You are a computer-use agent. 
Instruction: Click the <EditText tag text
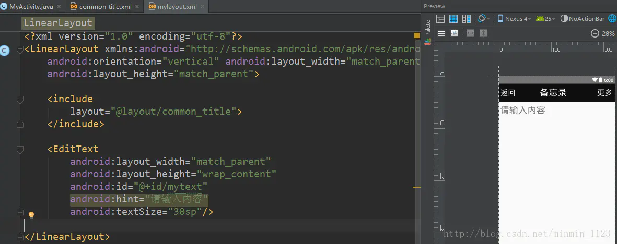pyautogui.click(x=73, y=149)
